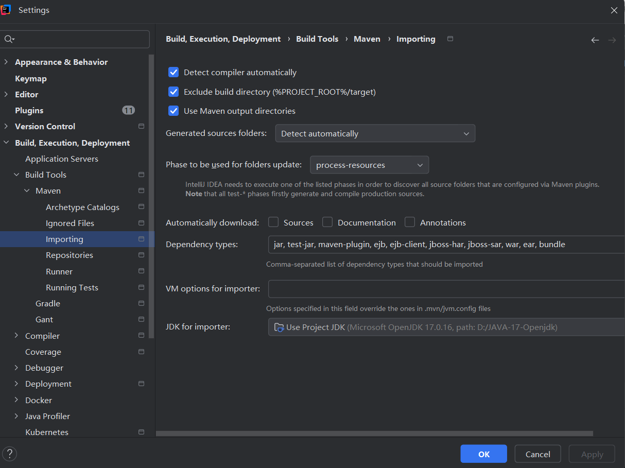Click project-level icon beside Version Control
Screen dimensions: 625x468
[x=141, y=126]
